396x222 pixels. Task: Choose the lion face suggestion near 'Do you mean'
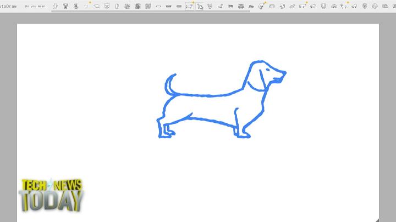[107, 6]
